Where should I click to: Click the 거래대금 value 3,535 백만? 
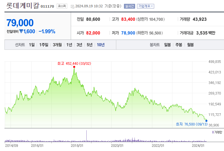coord(206,33)
